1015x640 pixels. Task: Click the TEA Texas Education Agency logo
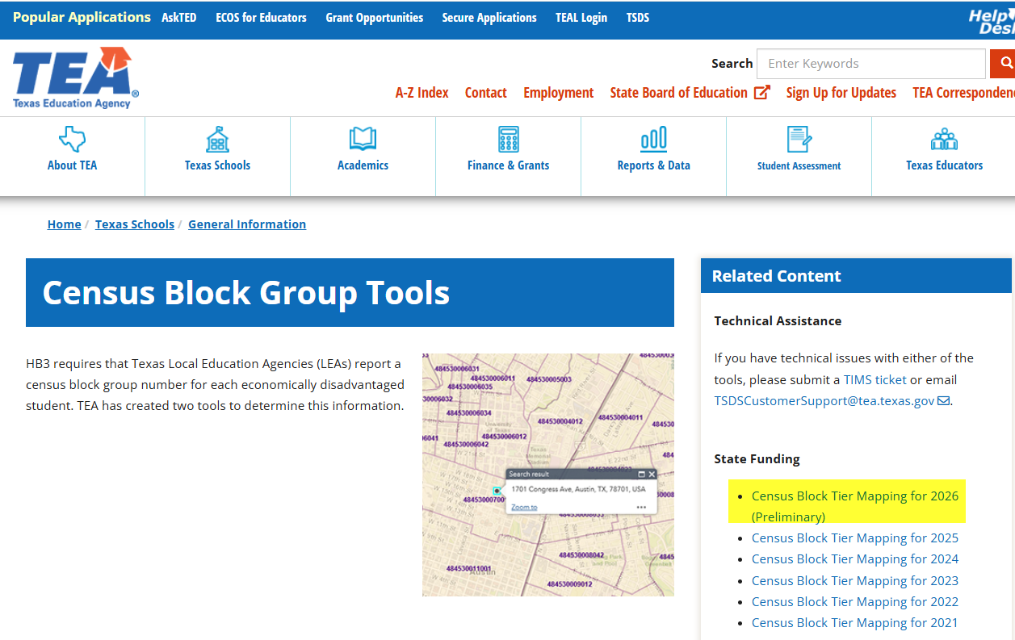point(75,77)
